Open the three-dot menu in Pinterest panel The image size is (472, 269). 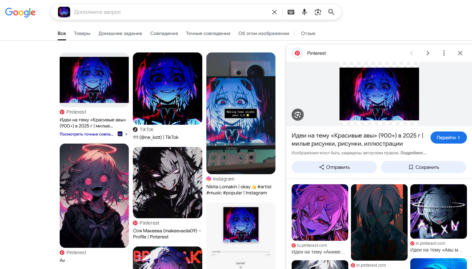[x=444, y=53]
